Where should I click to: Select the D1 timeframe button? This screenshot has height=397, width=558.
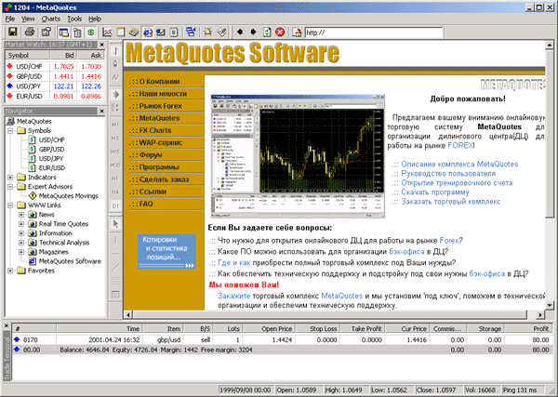pos(115,205)
